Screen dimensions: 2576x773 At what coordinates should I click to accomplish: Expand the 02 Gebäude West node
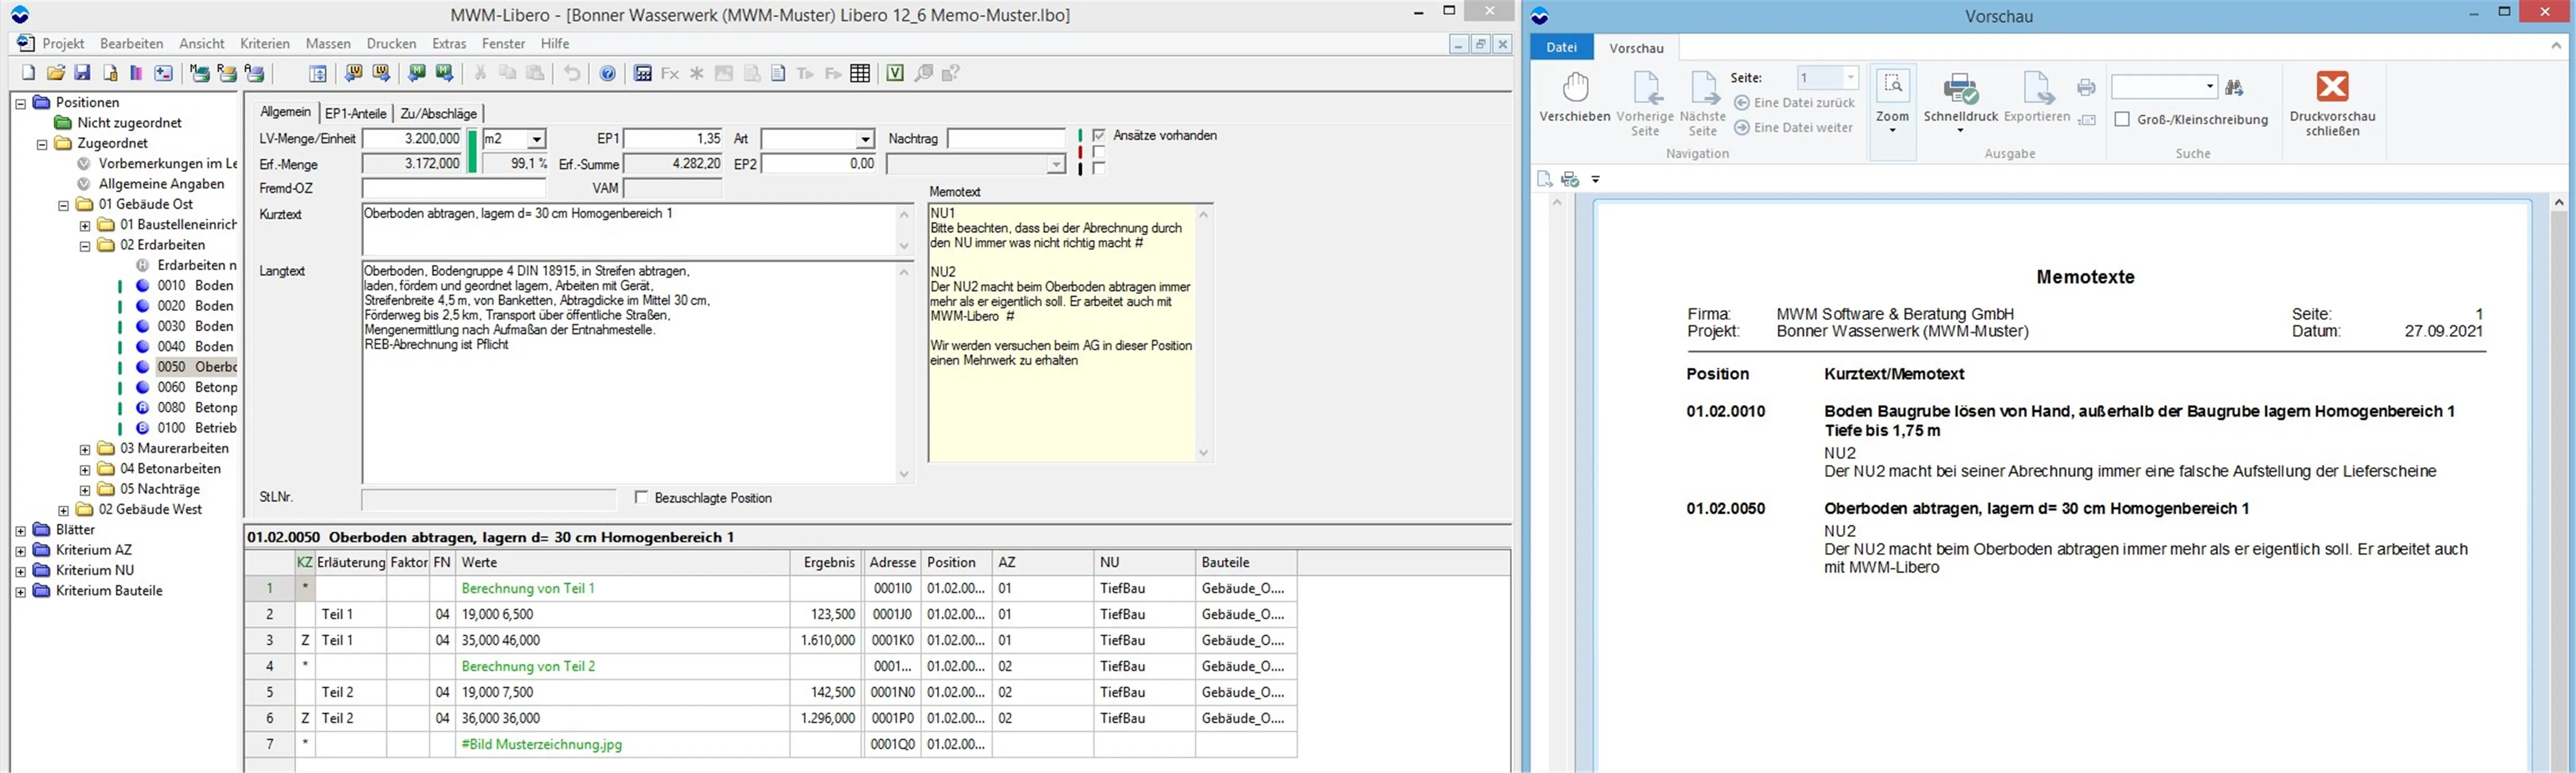click(x=64, y=510)
